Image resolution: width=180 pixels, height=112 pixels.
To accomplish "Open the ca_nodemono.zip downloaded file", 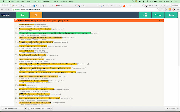I will (x=13, y=109).
